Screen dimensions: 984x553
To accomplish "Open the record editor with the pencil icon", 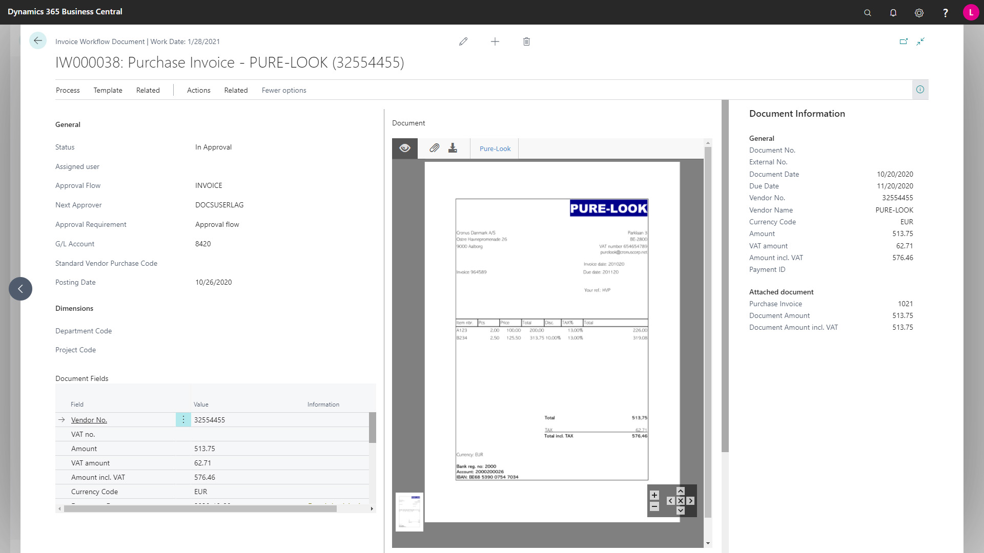I will coord(464,41).
